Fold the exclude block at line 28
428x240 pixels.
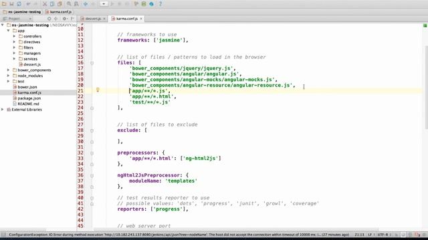coord(92,131)
